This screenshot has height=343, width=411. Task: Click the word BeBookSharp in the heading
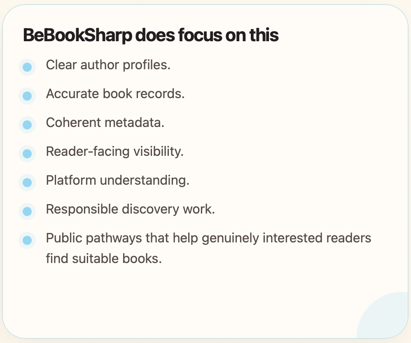pyautogui.click(x=77, y=36)
